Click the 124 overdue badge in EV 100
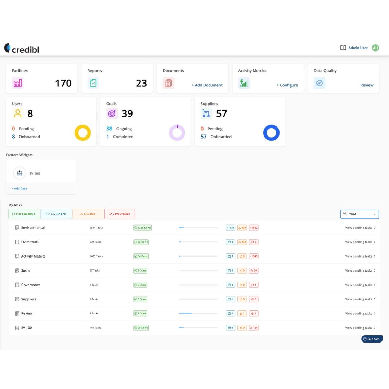Image resolution: width=389 pixels, height=389 pixels. click(254, 328)
